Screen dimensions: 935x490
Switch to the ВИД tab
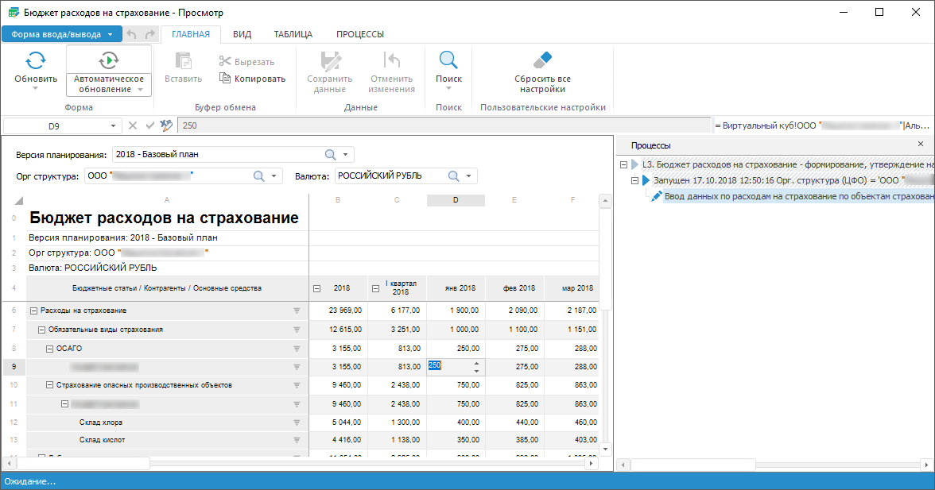(242, 34)
